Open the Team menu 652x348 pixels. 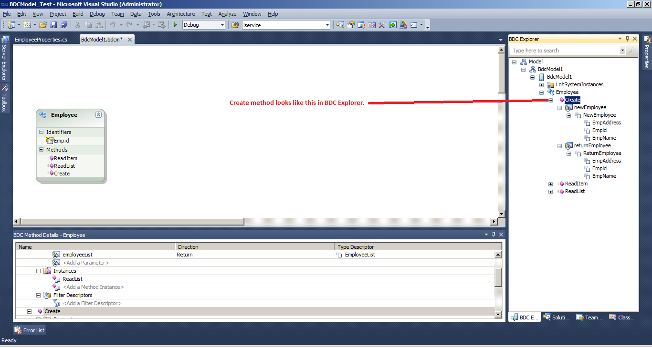coord(117,14)
